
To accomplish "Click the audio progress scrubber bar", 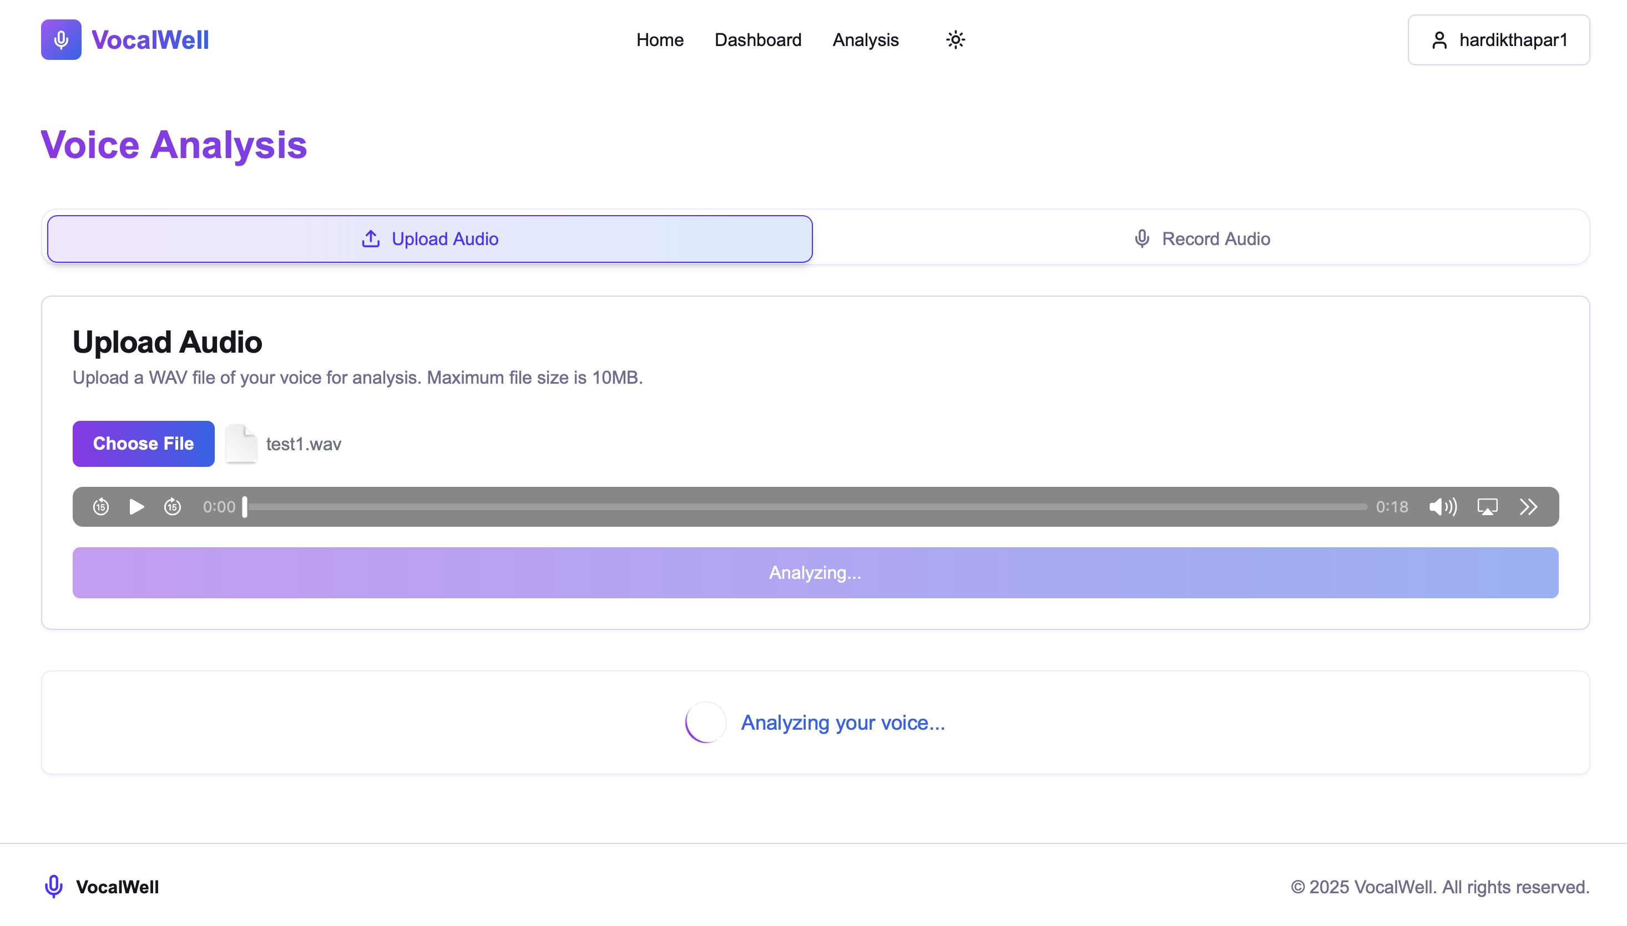I will (805, 507).
